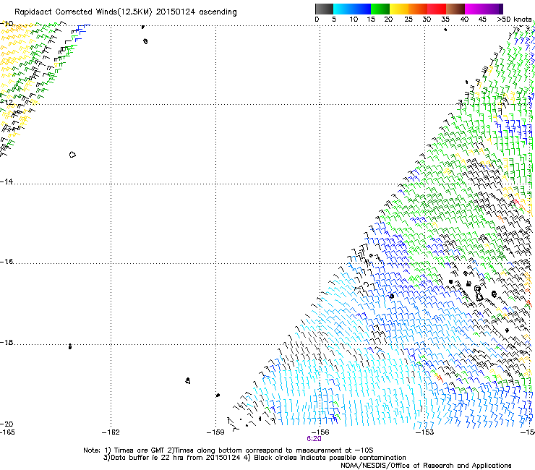This screenshot has width=535, height=470.
Task: Click the '-159' longitude axis label
Action: coord(215,432)
